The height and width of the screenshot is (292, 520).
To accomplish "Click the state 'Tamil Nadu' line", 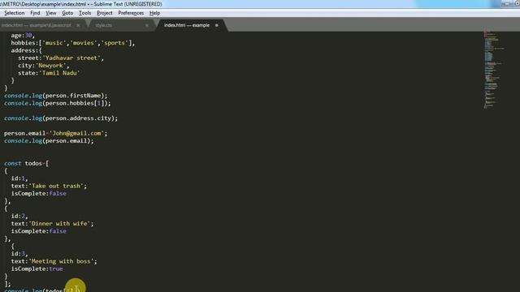I will 49,73.
